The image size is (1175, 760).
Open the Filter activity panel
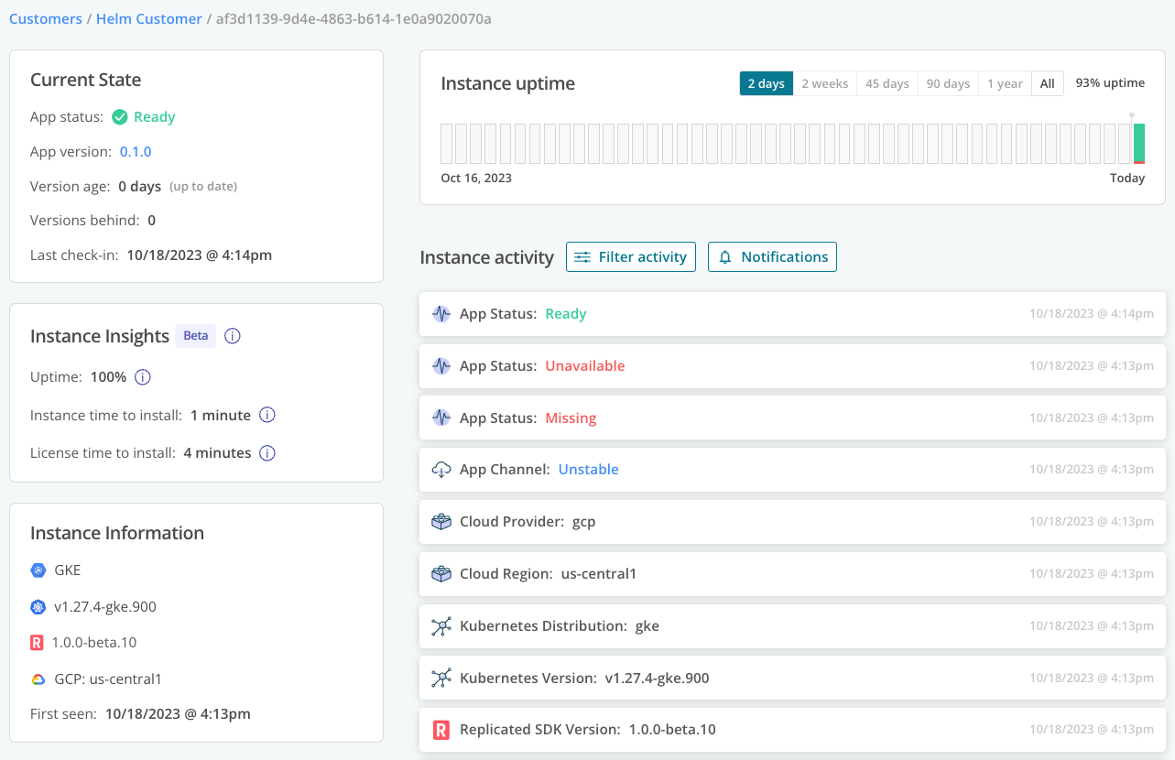[630, 257]
